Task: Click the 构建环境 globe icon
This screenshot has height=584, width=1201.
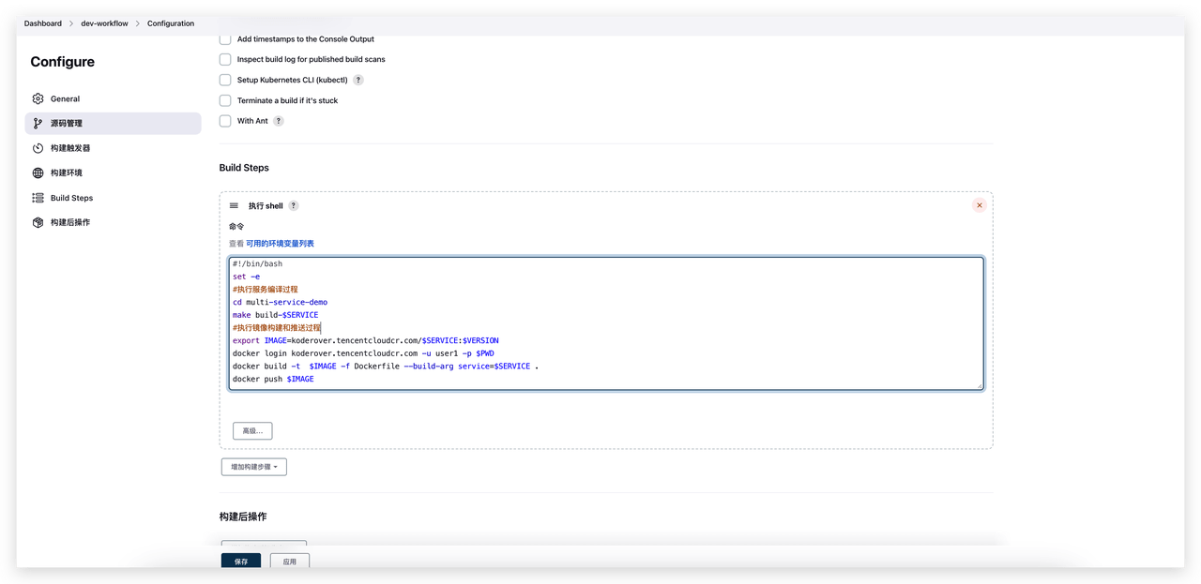Action: click(38, 172)
